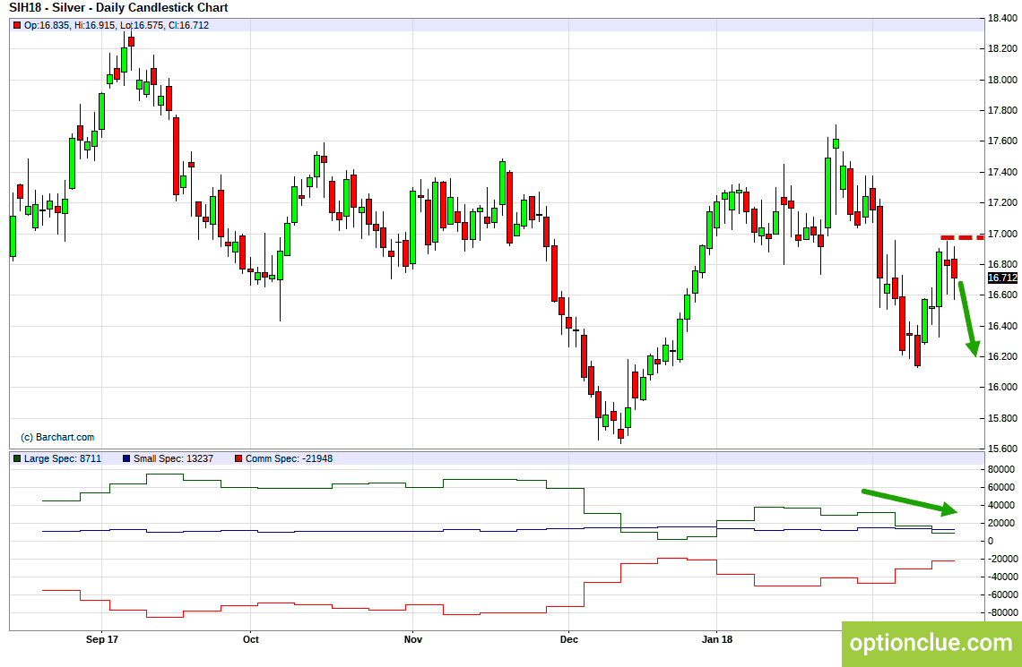
Task: Click the red dashed level line near 17.000
Action: click(x=962, y=237)
